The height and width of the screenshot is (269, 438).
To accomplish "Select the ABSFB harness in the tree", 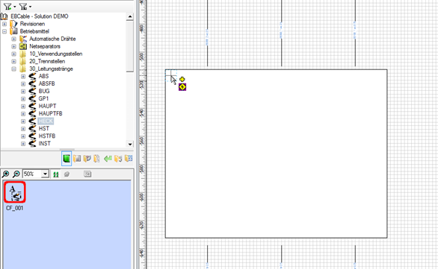I will (46, 83).
